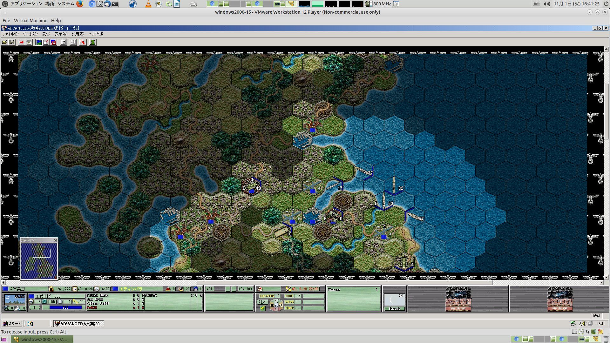
Task: Click the funds value 261,722
Action: pyautogui.click(x=64, y=289)
